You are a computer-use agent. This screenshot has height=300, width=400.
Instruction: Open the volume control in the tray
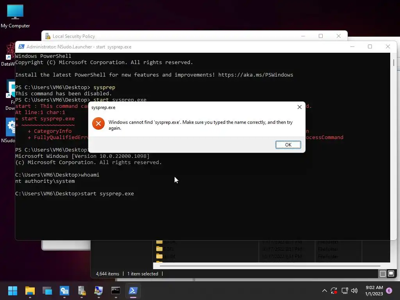pyautogui.click(x=354, y=291)
